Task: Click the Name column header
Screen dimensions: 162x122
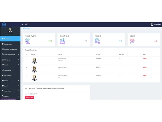Action: pos(60,54)
